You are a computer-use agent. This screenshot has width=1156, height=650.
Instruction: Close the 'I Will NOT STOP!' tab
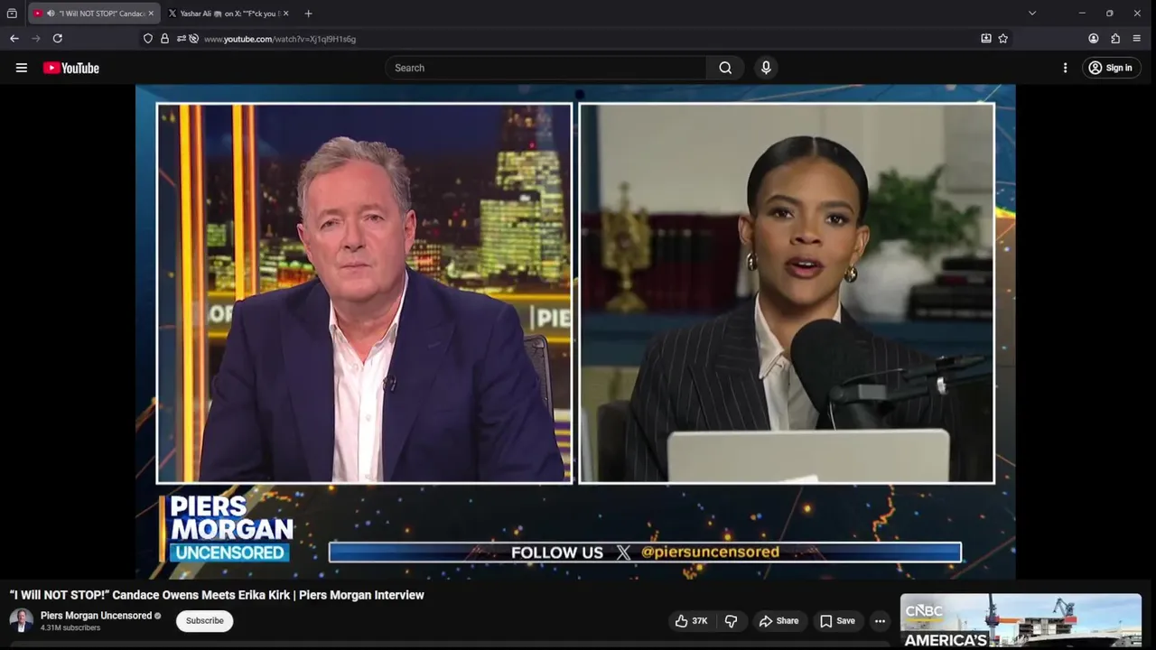coord(151,14)
